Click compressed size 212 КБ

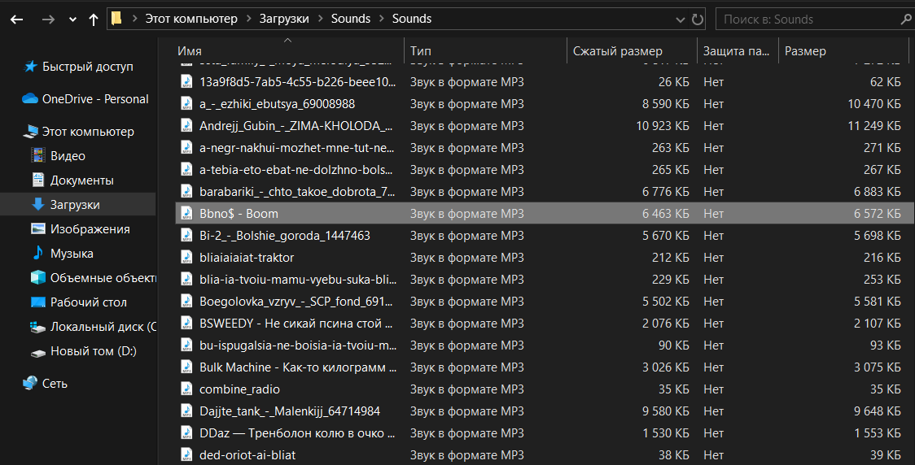point(671,258)
